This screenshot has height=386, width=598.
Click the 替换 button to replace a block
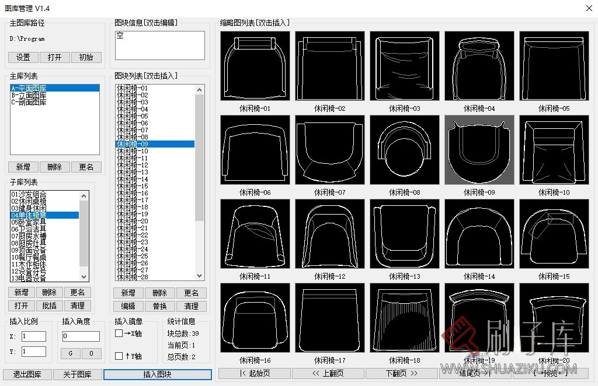coord(159,306)
